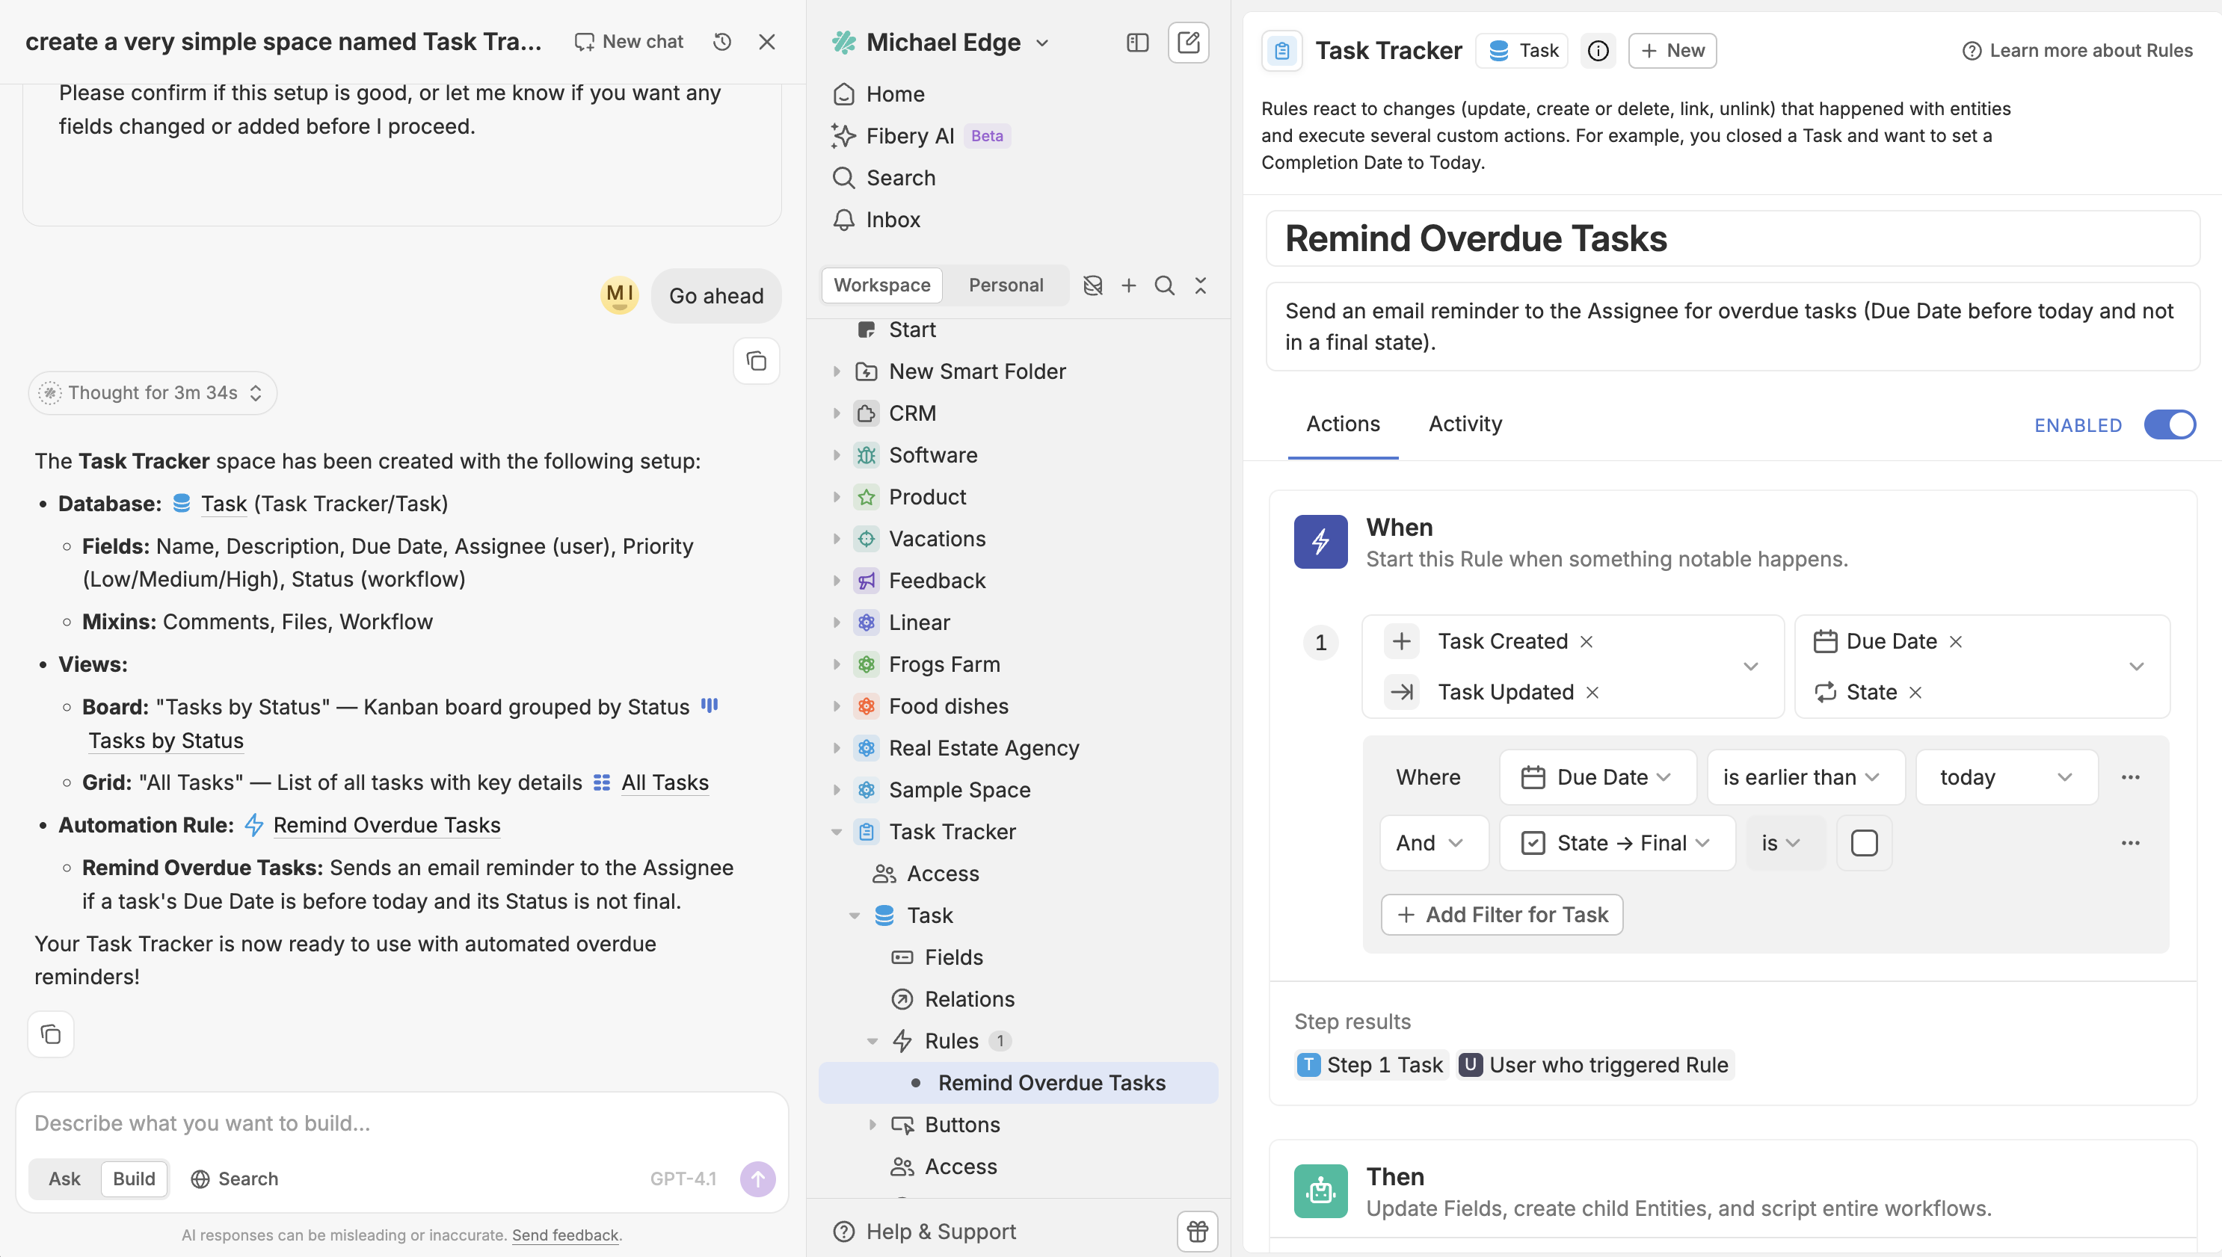Image resolution: width=2222 pixels, height=1257 pixels.
Task: Click the compose new entity icon
Action: pyautogui.click(x=1188, y=41)
